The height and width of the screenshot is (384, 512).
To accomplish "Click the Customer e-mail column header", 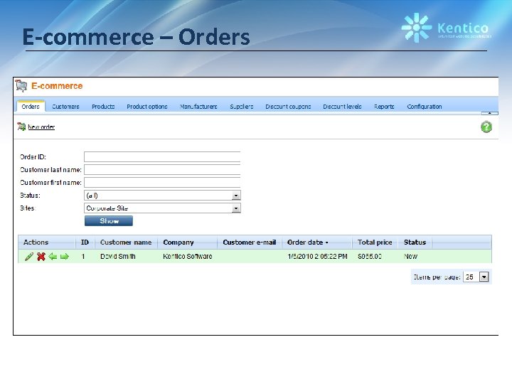I will pos(249,242).
